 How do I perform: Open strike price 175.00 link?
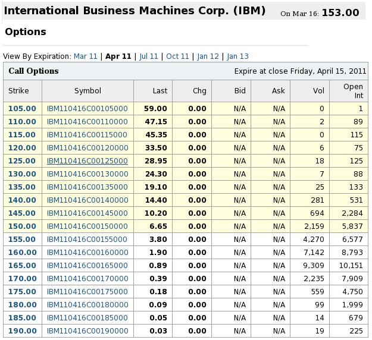[x=22, y=291]
